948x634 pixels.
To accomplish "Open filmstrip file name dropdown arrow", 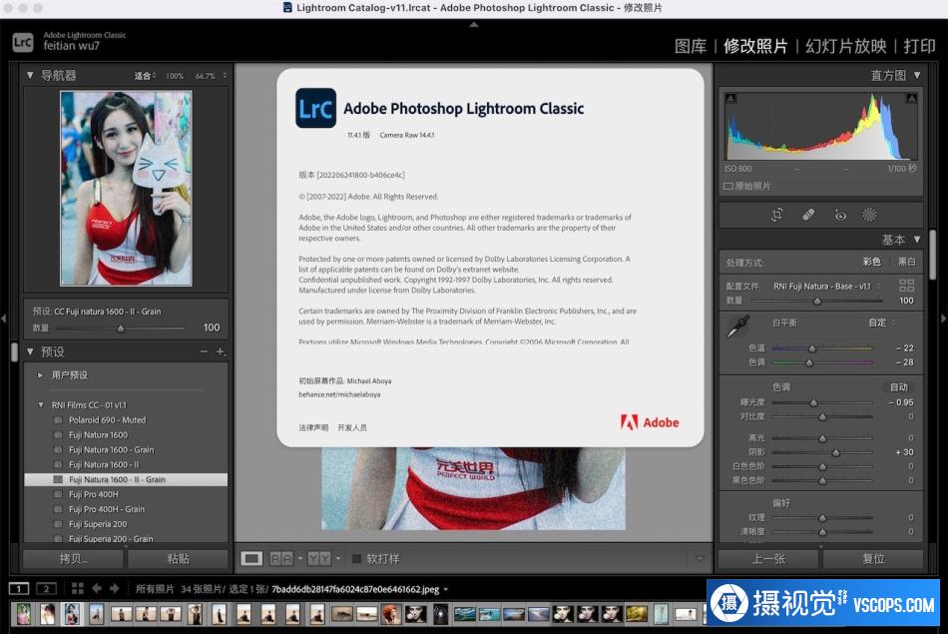I will click(446, 589).
